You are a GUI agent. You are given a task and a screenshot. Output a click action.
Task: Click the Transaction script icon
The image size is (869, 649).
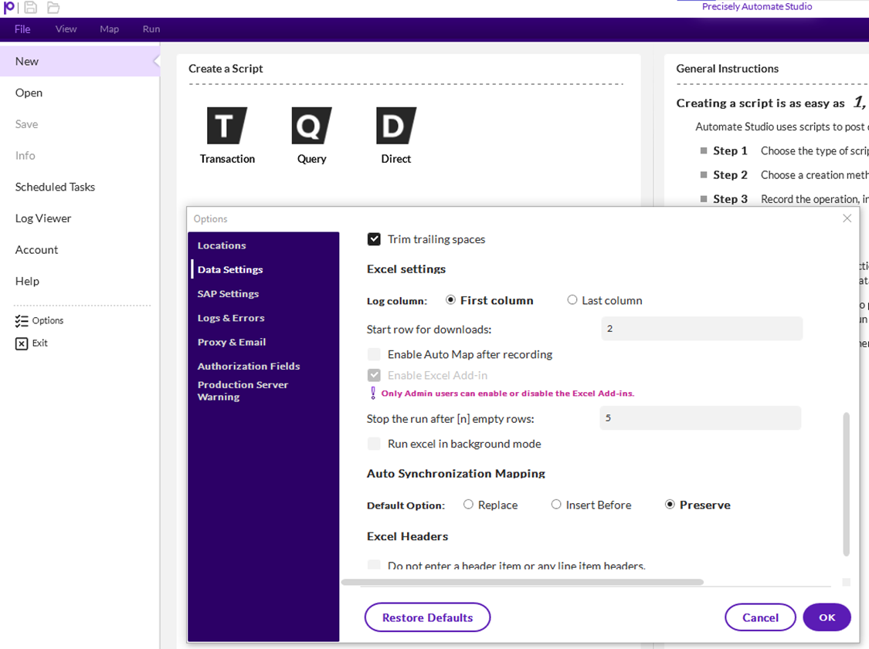(x=226, y=126)
